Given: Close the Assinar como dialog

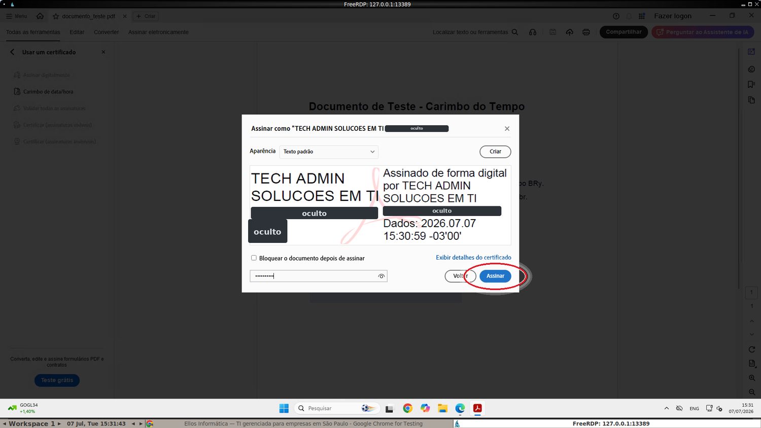Looking at the screenshot, I should click(507, 129).
